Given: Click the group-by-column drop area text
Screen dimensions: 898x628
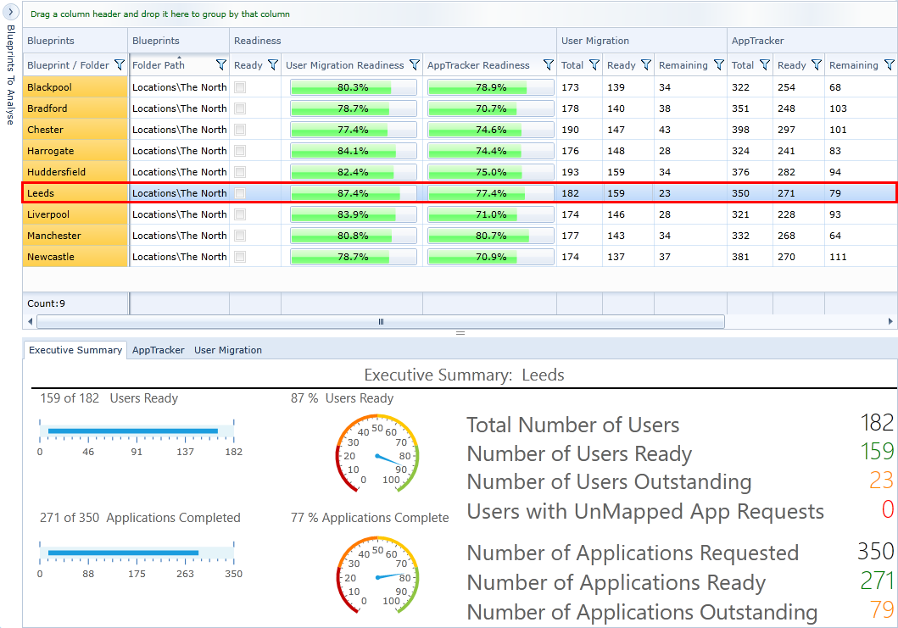Looking at the screenshot, I should point(159,14).
